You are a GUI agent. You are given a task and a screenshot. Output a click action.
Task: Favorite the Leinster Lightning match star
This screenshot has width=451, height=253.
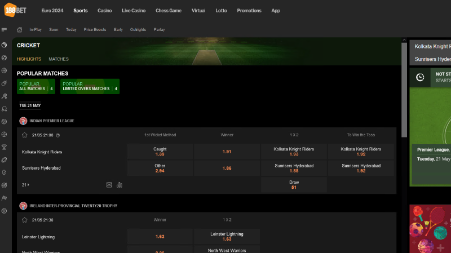(24, 220)
